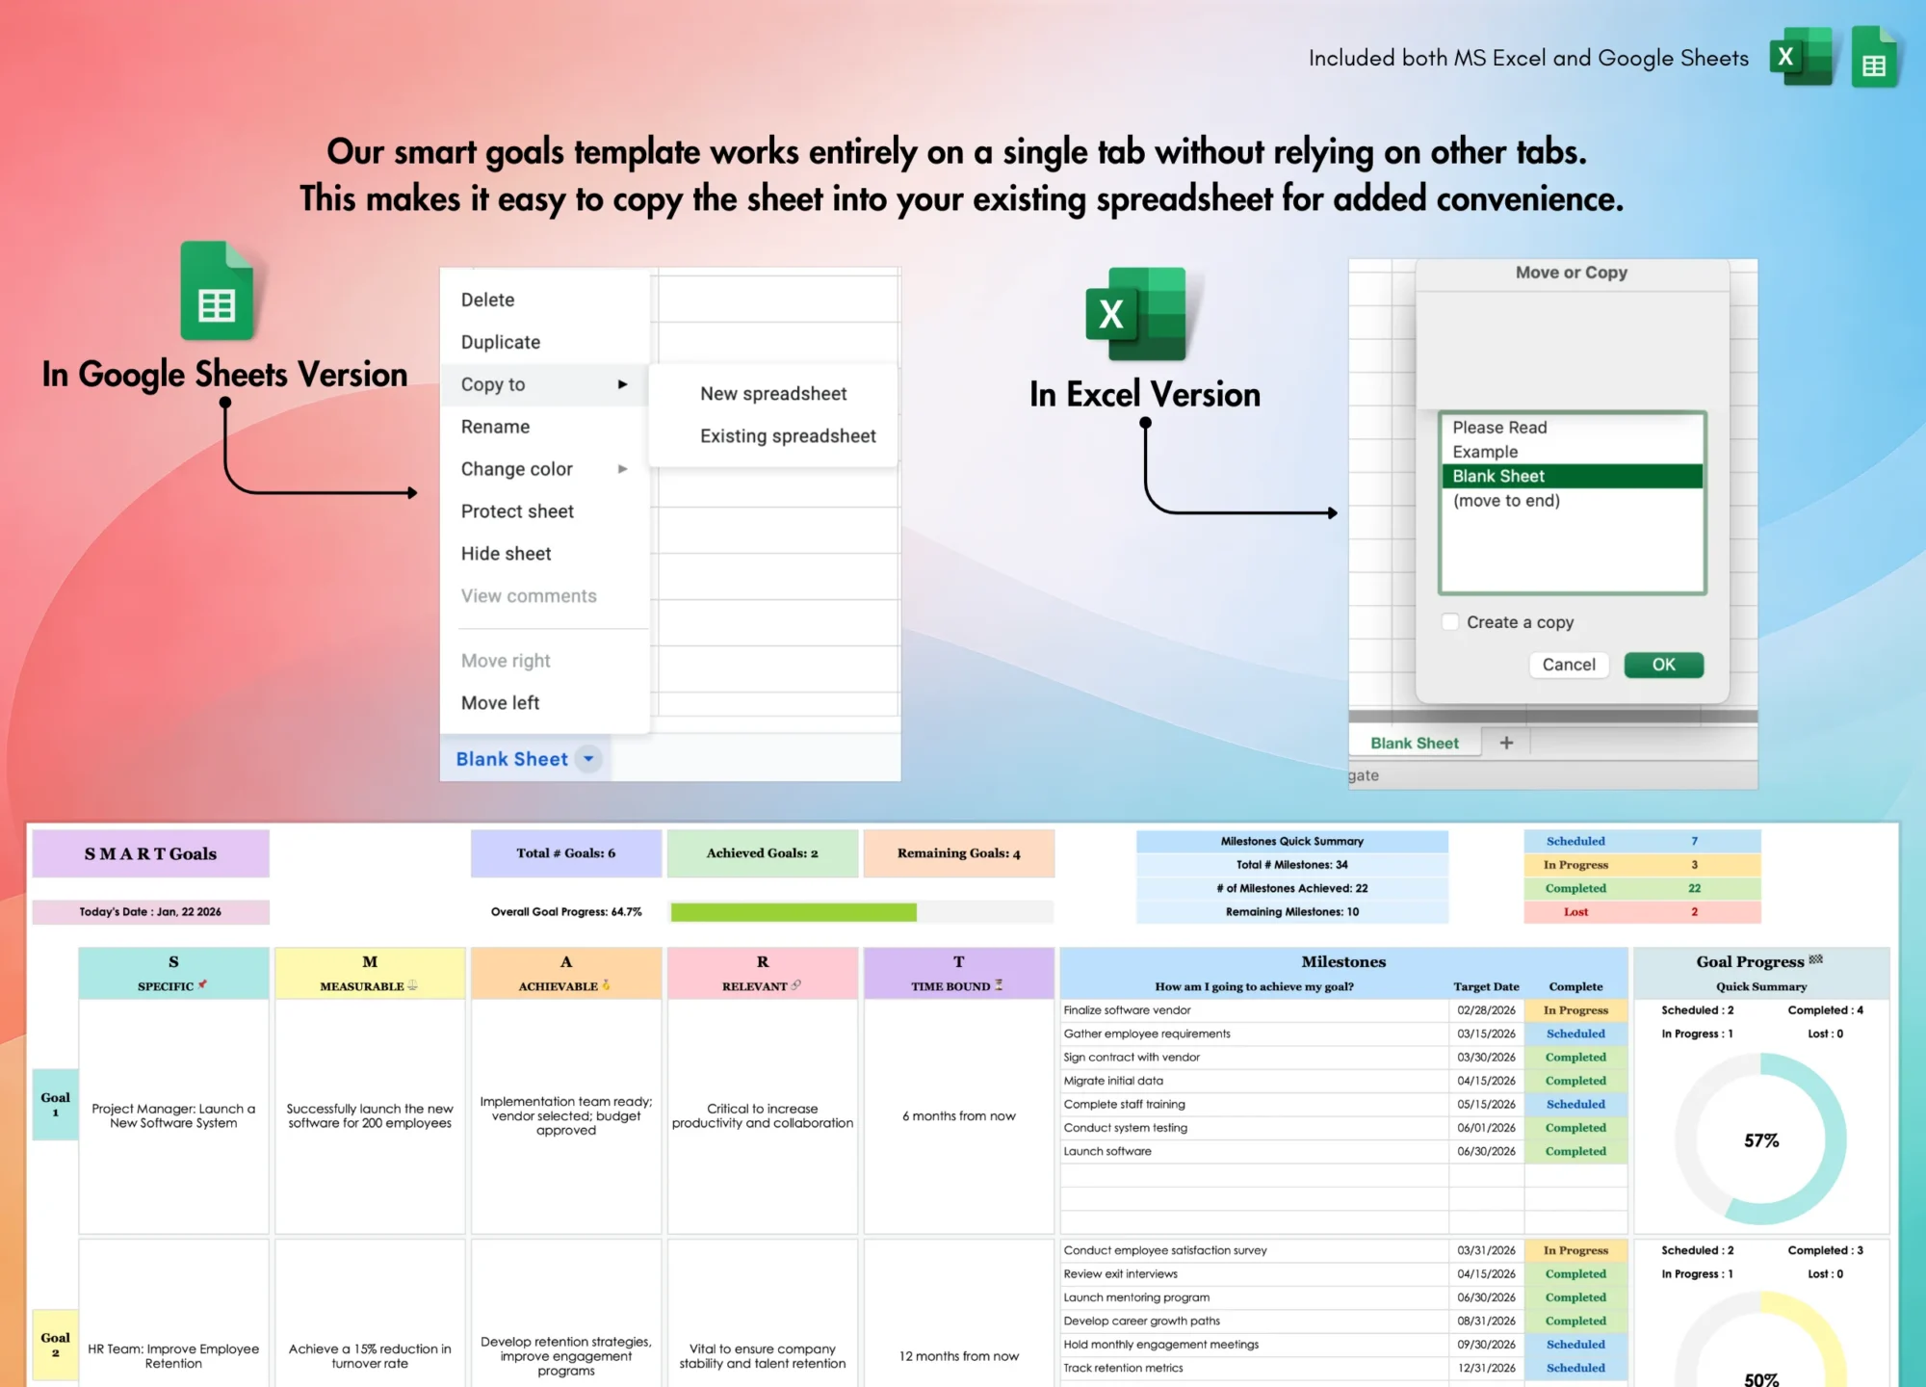Image resolution: width=1926 pixels, height=1387 pixels.
Task: Enable the Create a copy checkbox
Action: (x=1450, y=621)
